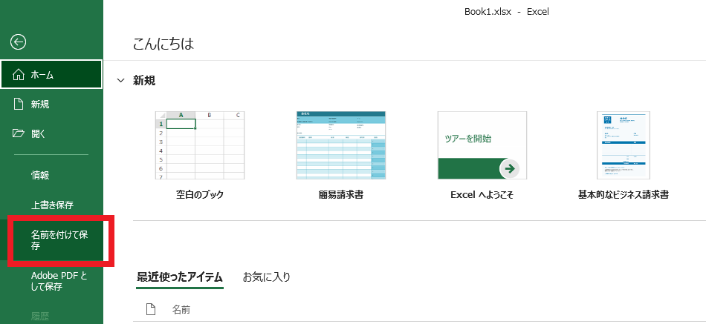Sort the list by 名前 column header

[181, 310]
